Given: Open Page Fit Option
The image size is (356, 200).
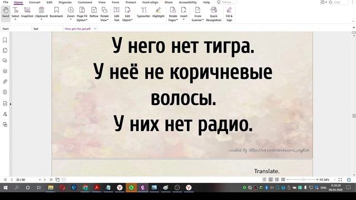Looking at the screenshot, I should pyautogui.click(x=82, y=13).
